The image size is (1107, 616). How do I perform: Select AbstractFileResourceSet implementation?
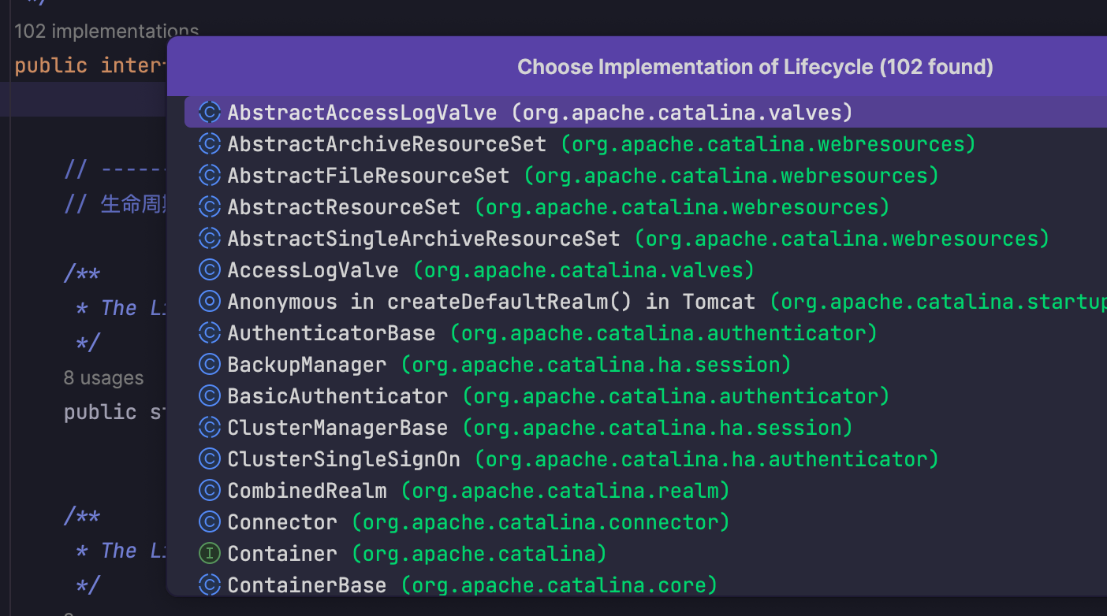point(368,176)
